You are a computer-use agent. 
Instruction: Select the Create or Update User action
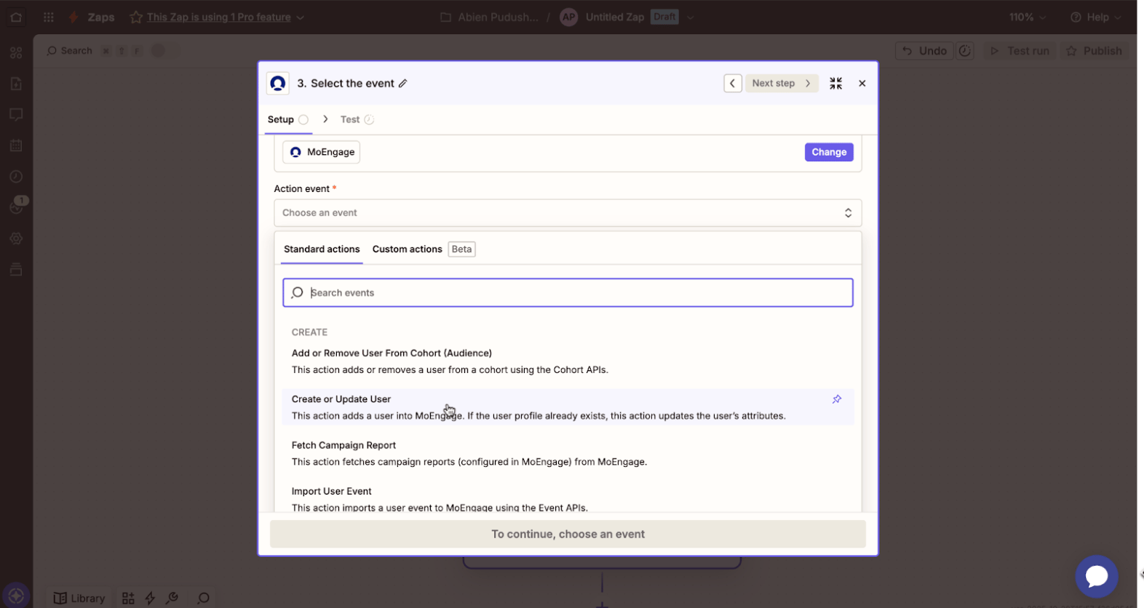(x=568, y=407)
